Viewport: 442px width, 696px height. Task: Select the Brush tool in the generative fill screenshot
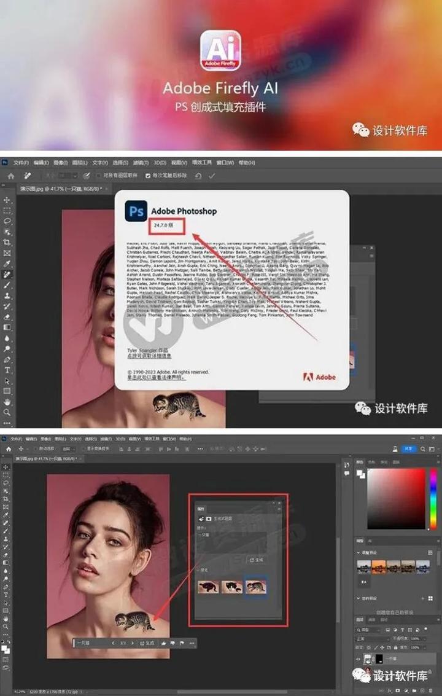(x=6, y=530)
